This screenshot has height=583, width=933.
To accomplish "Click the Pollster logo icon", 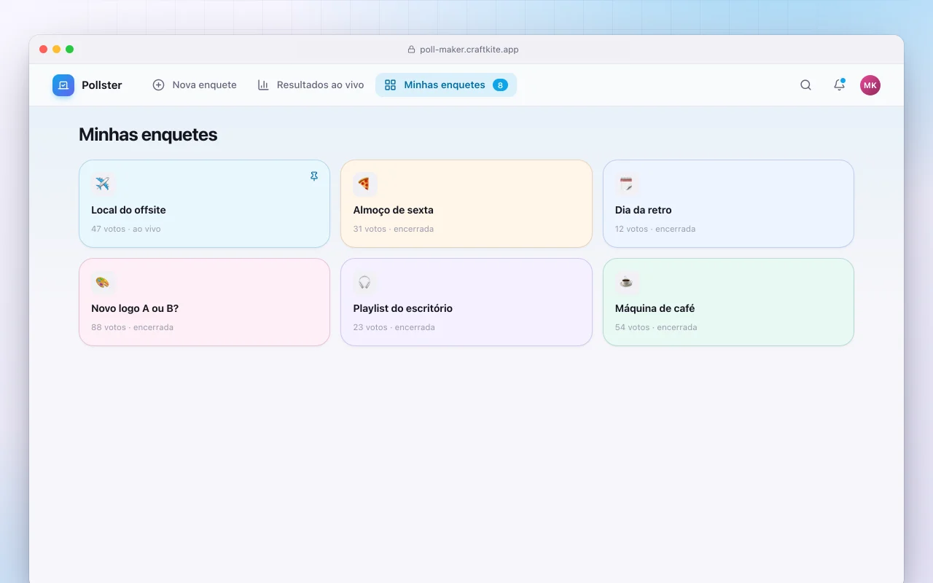I will [x=63, y=85].
